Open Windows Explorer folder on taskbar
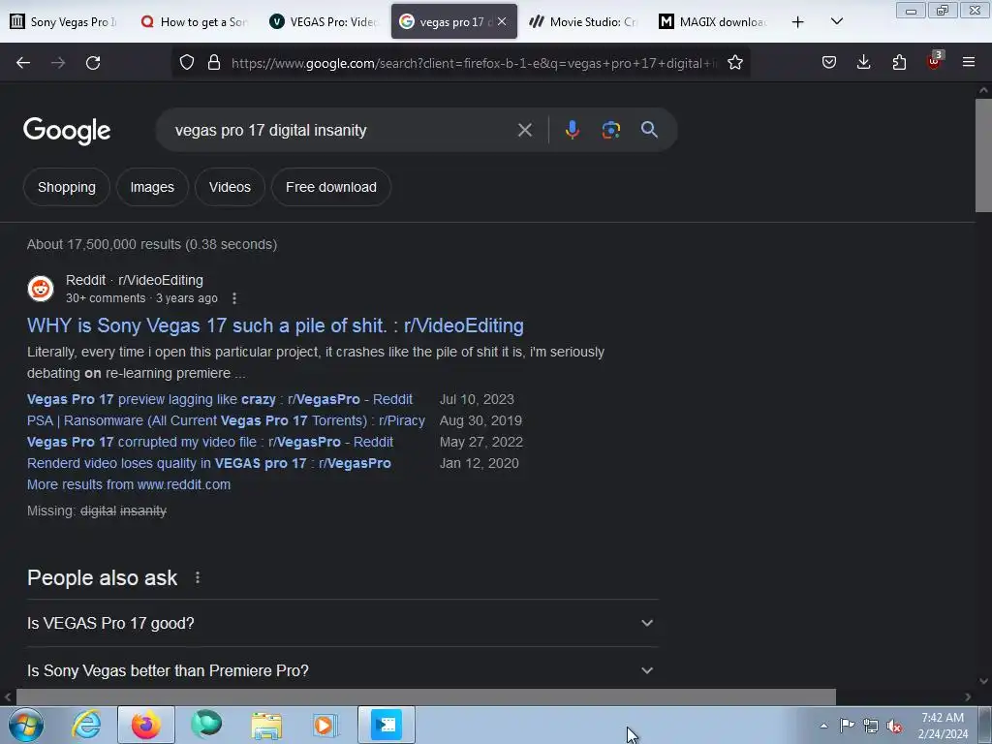Viewport: 992px width, 744px height. point(266,725)
